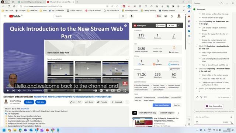This screenshot has width=236, height=133.
Task: Click the 'microsoft stream' tag
Action: [163, 97]
